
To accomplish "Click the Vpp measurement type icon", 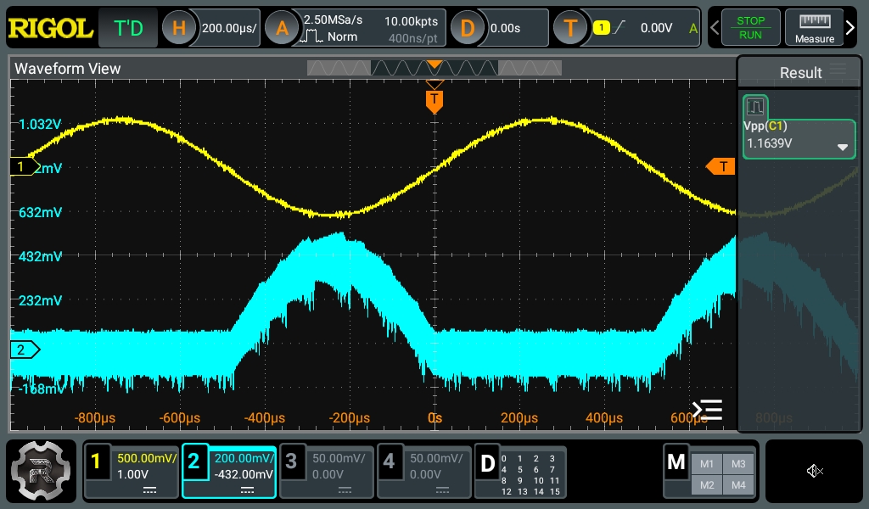I will (754, 106).
